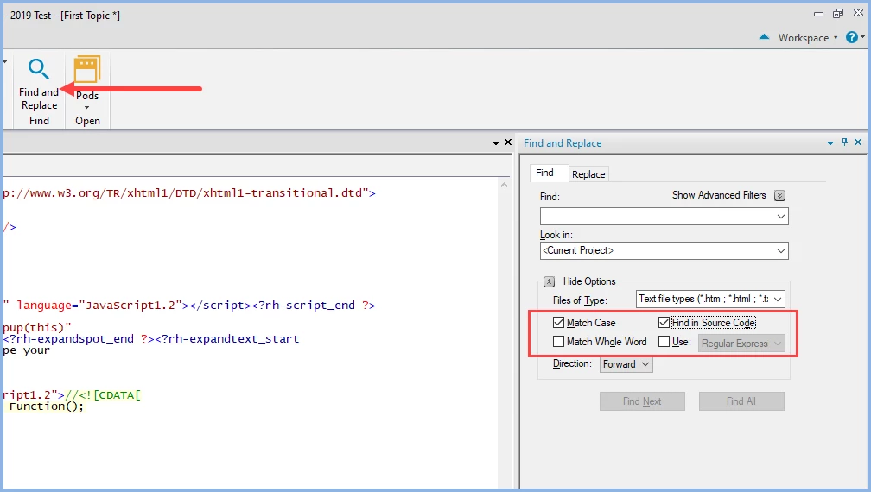Open Find and Replace from the ribbon
The width and height of the screenshot is (871, 492).
39,85
